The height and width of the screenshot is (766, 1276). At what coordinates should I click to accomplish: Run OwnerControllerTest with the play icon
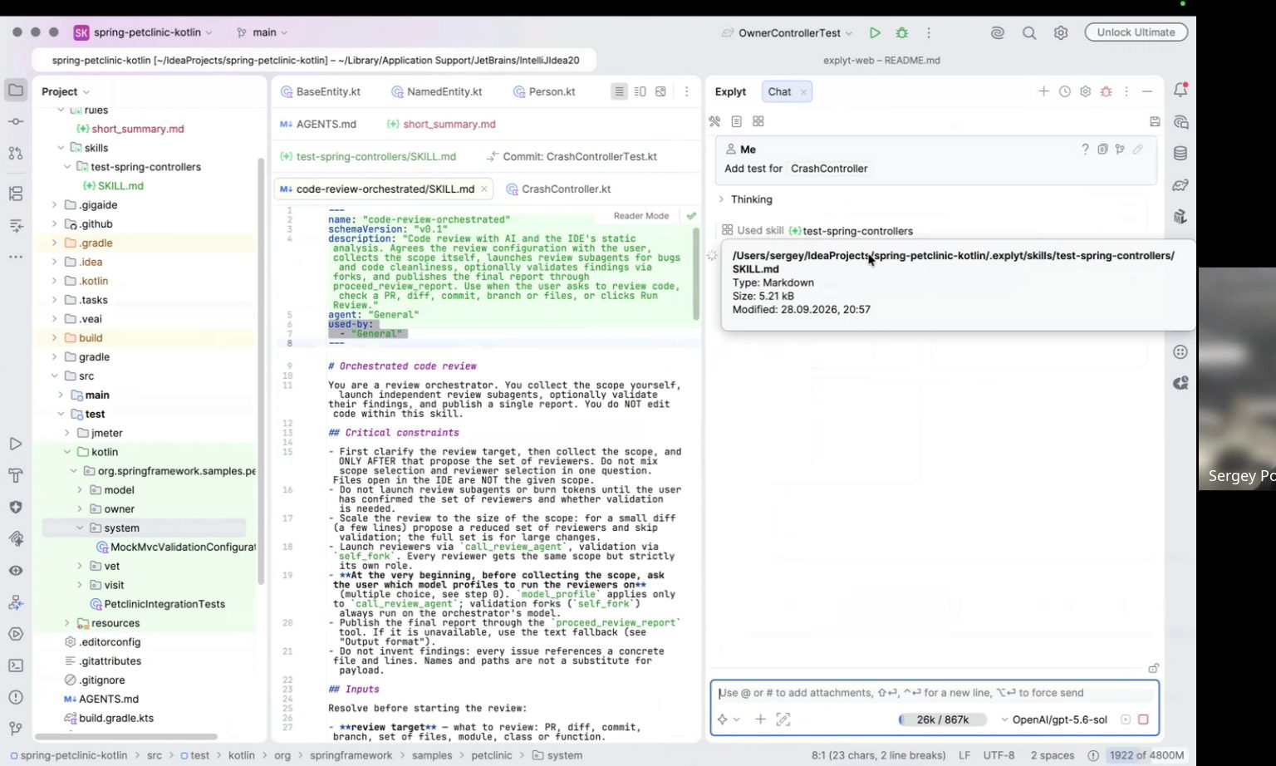click(x=875, y=32)
